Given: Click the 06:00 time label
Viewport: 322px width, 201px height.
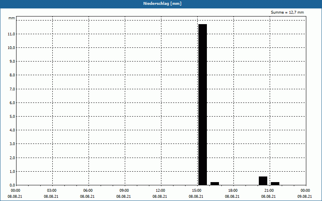Looking at the screenshot, I should (x=88, y=191).
